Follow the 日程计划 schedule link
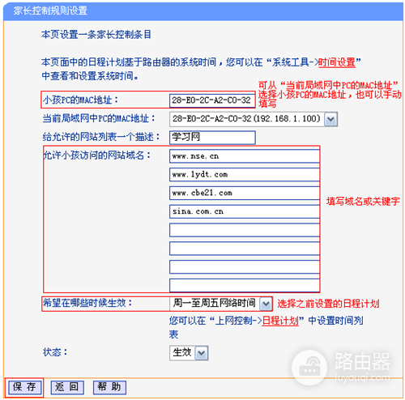405x400 pixels. pos(280,321)
